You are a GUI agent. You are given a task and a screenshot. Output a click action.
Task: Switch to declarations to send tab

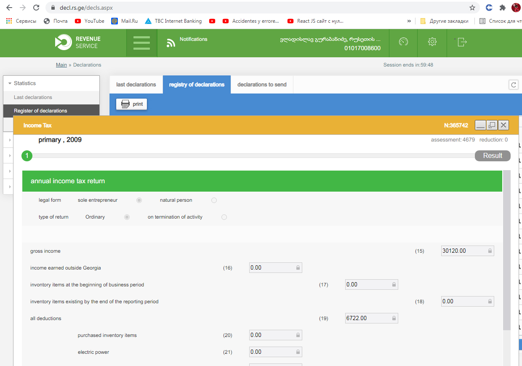tap(261, 85)
